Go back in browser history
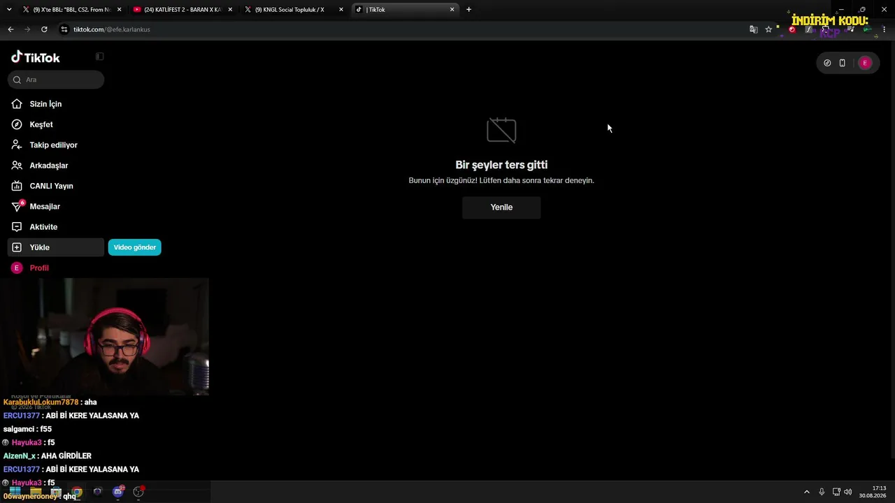This screenshot has height=503, width=895. [10, 29]
